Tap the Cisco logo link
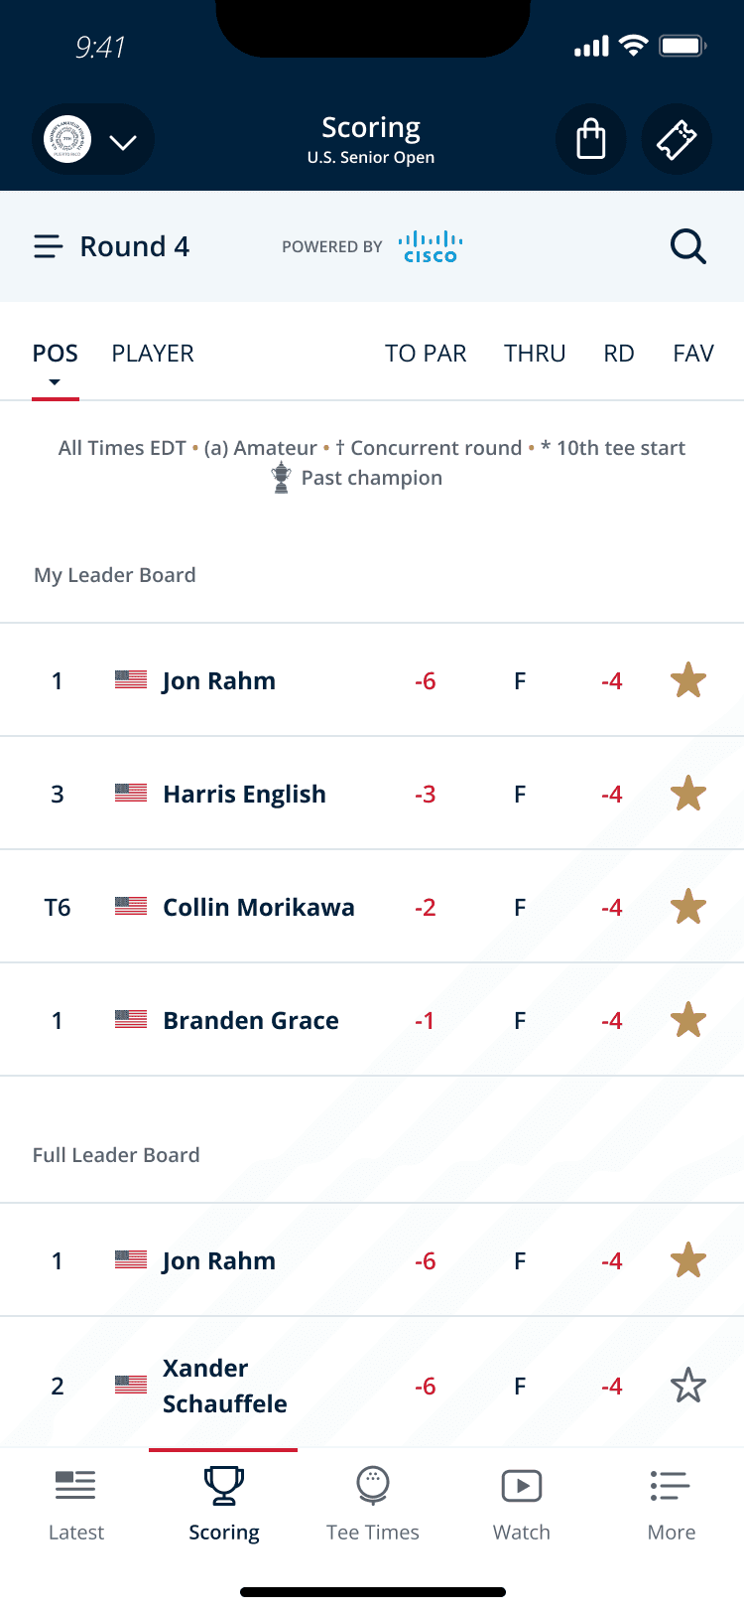The image size is (744, 1613). (431, 246)
